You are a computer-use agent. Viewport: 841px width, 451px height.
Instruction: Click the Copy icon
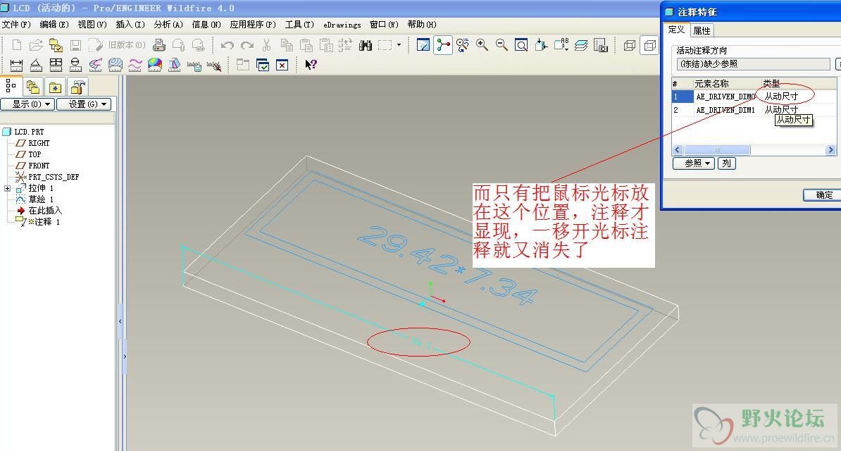tap(287, 45)
